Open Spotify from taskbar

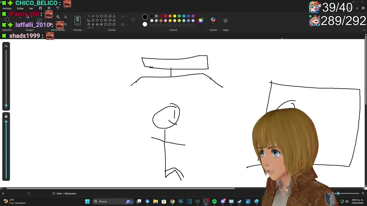214,201
